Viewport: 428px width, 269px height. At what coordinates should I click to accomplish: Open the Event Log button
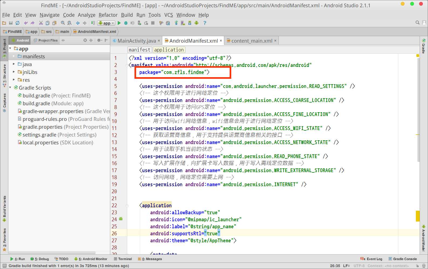(372, 259)
